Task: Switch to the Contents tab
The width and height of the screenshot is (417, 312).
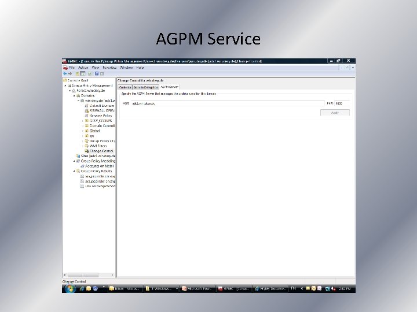Action: coord(125,87)
